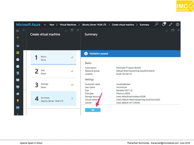Expand more services chevron at sidebar bottom
This screenshot has height=145, width=194.
(18, 114)
